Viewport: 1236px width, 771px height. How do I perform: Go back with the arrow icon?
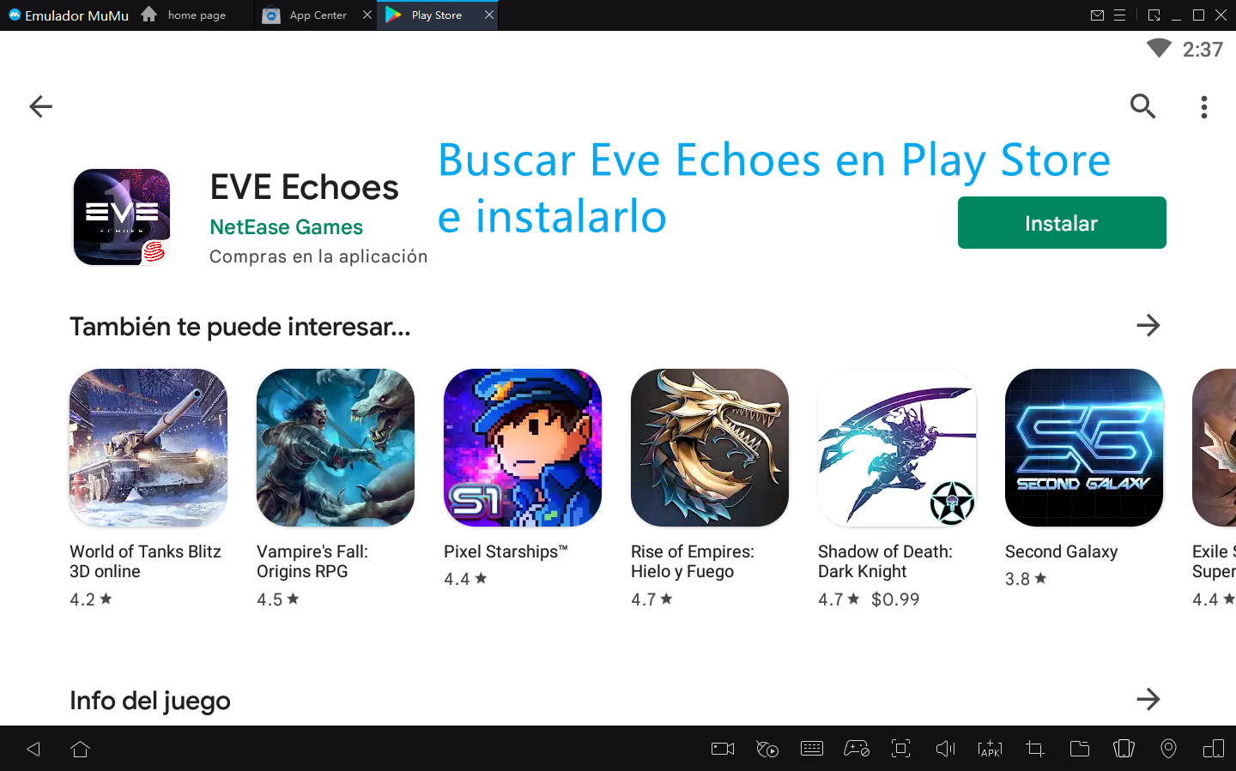40,106
